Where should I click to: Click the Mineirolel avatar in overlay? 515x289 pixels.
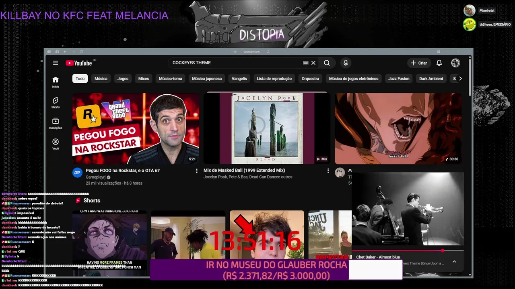point(470,10)
